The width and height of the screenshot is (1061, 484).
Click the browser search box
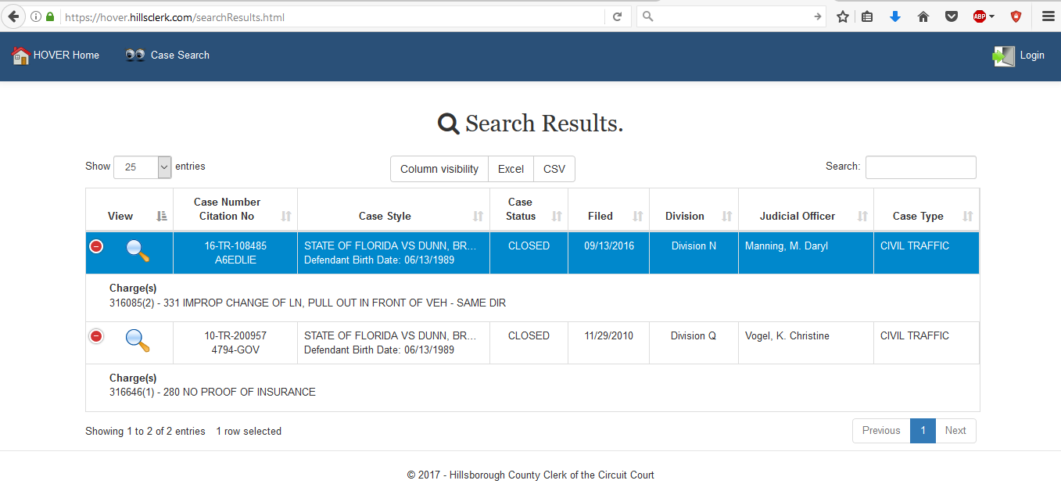[x=733, y=16]
